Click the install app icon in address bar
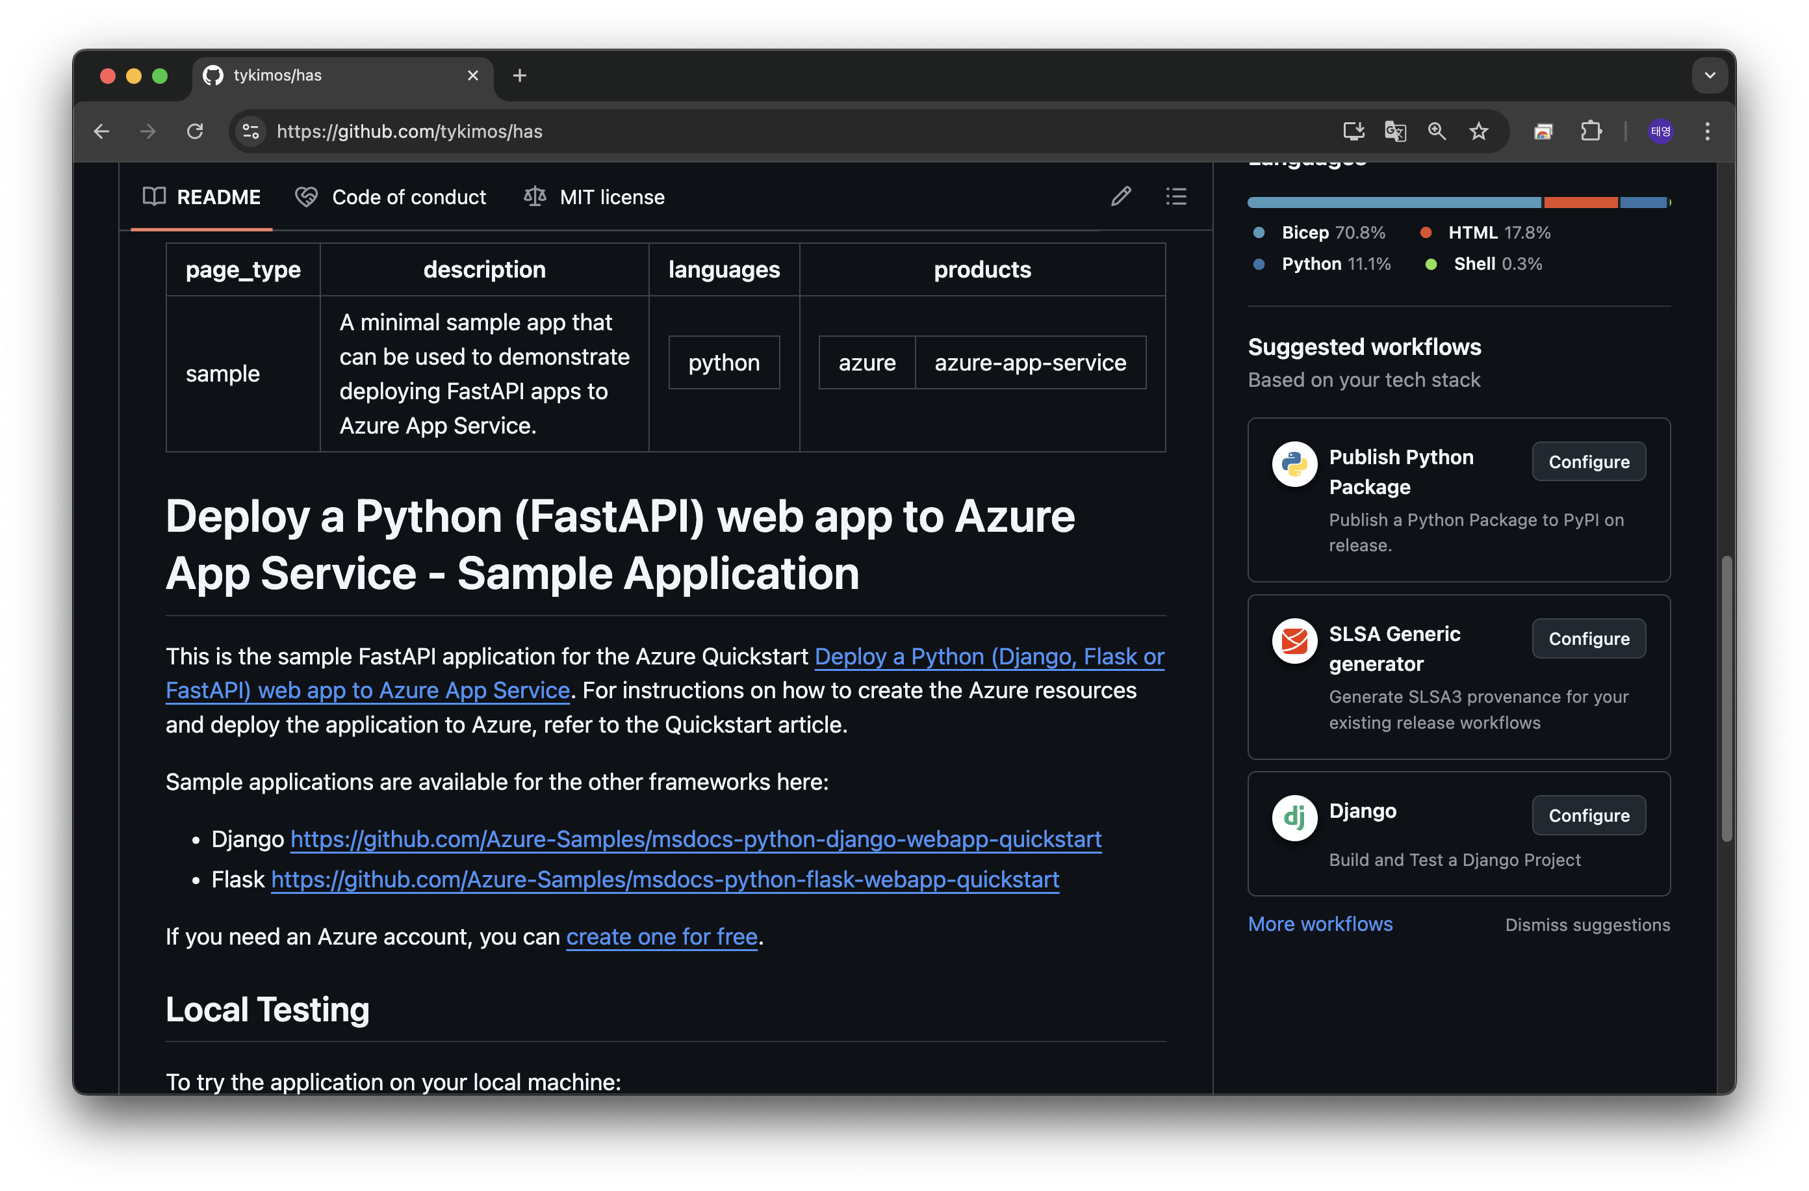 (1353, 131)
